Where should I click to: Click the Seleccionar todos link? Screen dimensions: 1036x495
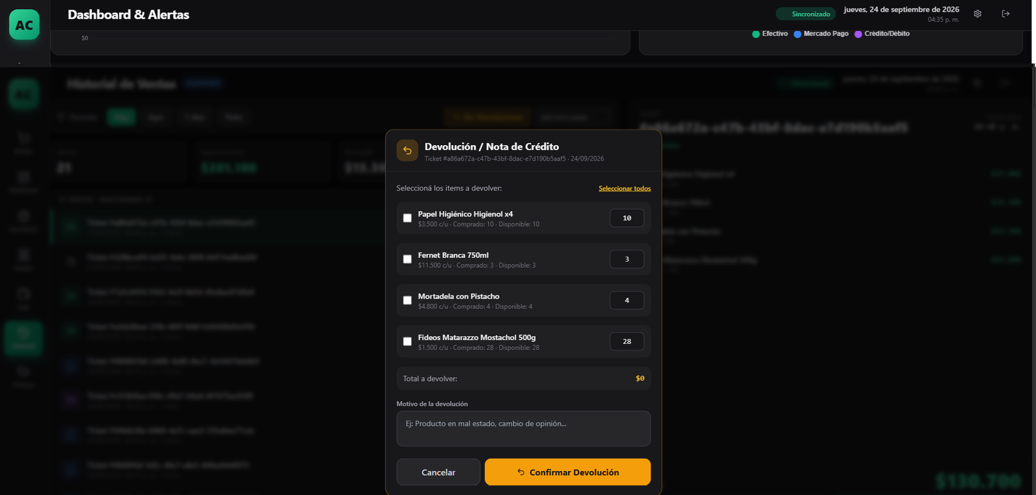[x=625, y=189]
